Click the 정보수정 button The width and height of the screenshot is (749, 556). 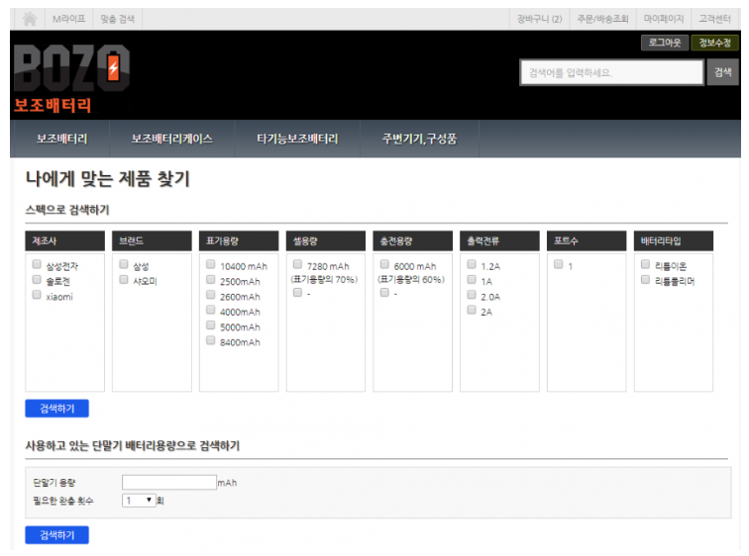click(x=714, y=43)
